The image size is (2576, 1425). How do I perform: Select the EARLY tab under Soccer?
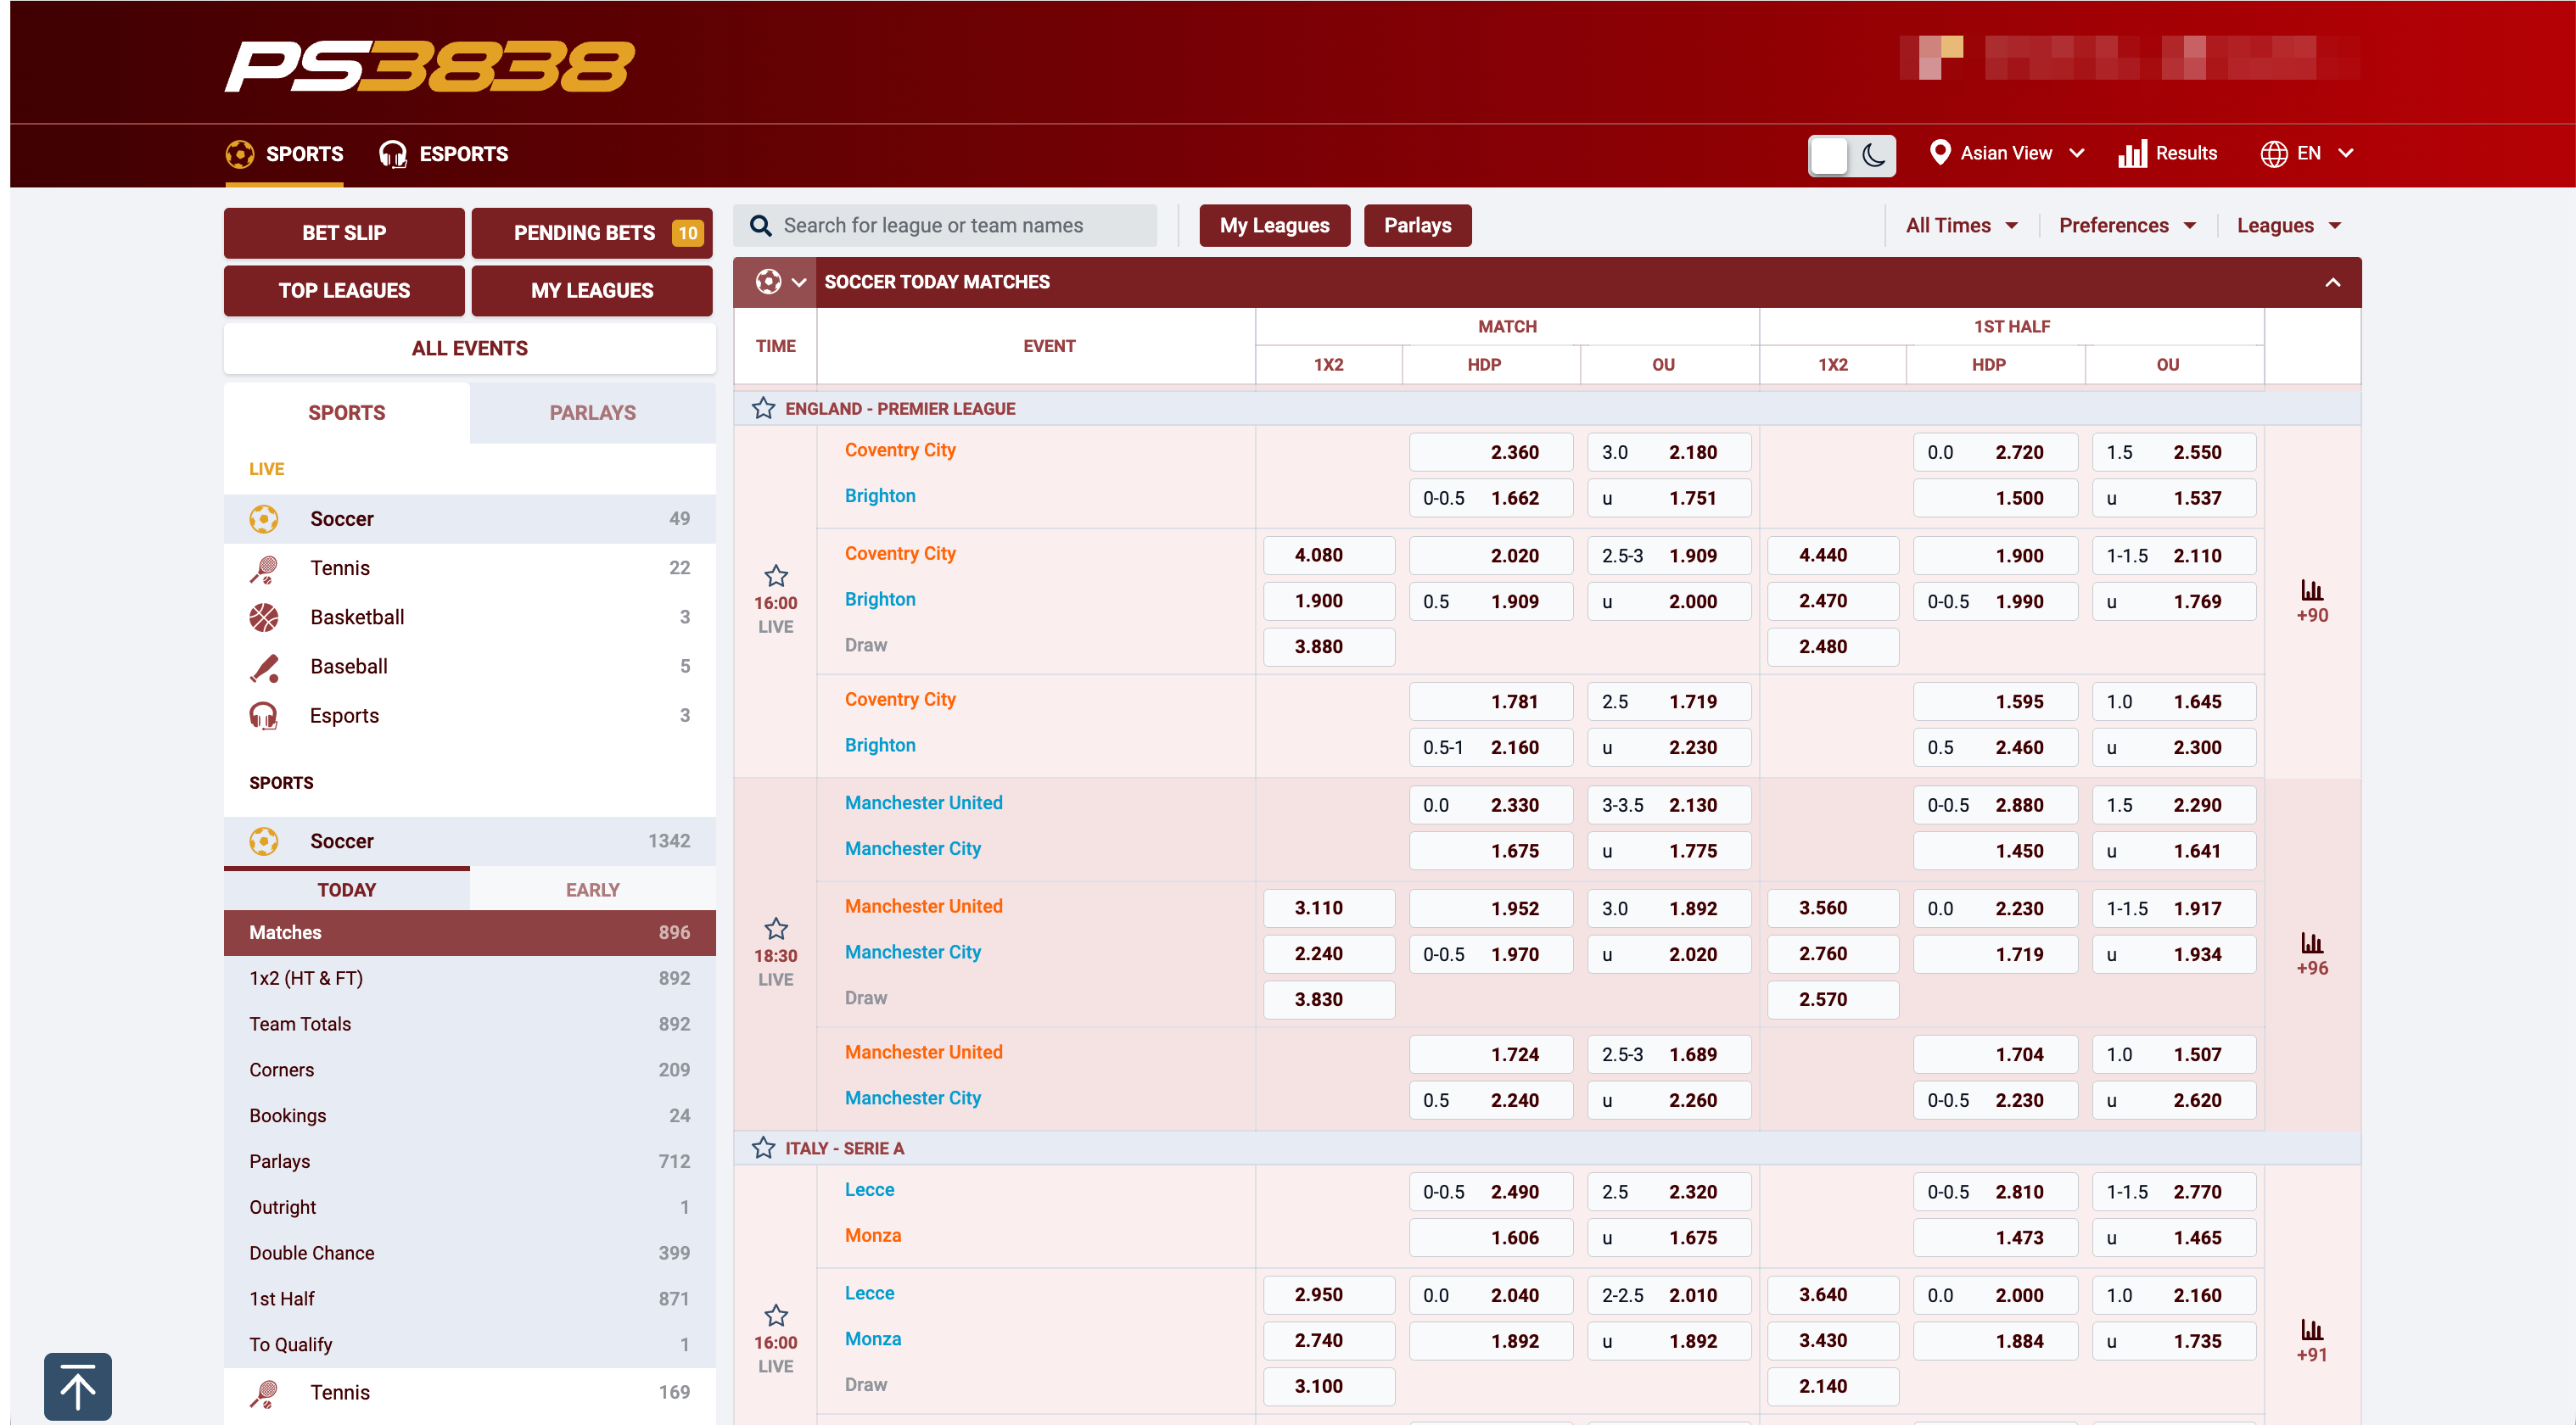point(593,890)
